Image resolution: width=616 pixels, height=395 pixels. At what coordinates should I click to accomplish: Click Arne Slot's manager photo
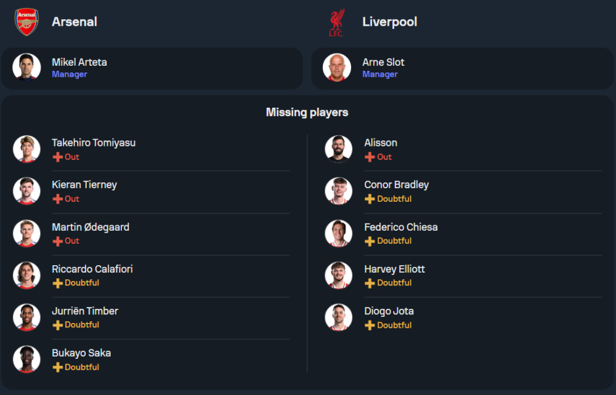point(337,67)
